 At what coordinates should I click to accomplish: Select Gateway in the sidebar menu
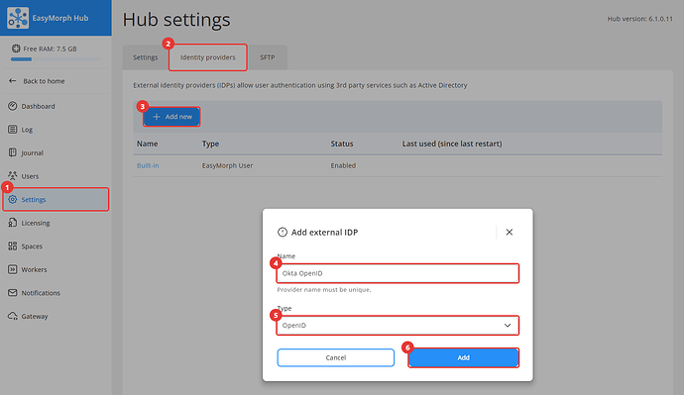tap(56, 317)
